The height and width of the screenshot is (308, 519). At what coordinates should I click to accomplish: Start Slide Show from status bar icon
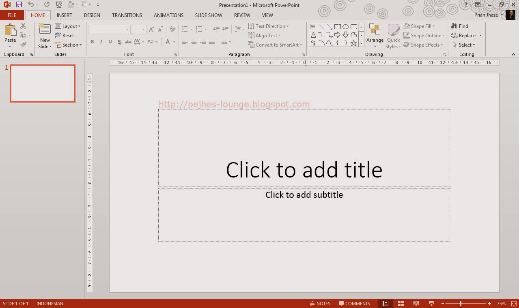point(431,303)
